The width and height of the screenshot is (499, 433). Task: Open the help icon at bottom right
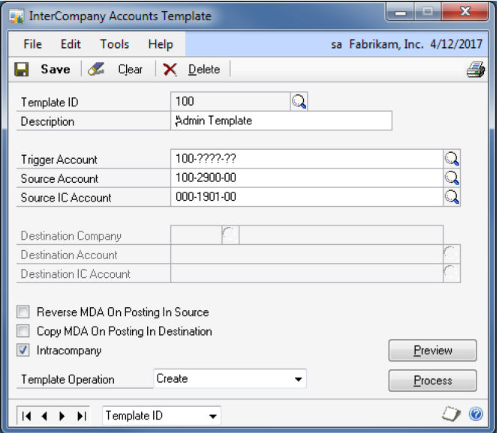pyautogui.click(x=475, y=414)
